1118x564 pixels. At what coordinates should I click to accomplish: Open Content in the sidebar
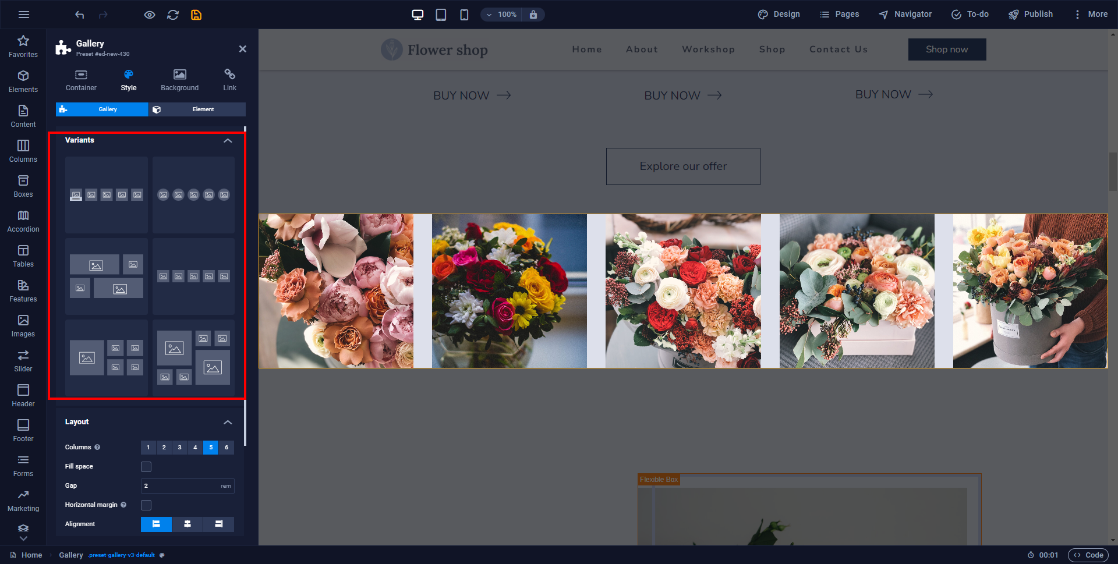[23, 116]
